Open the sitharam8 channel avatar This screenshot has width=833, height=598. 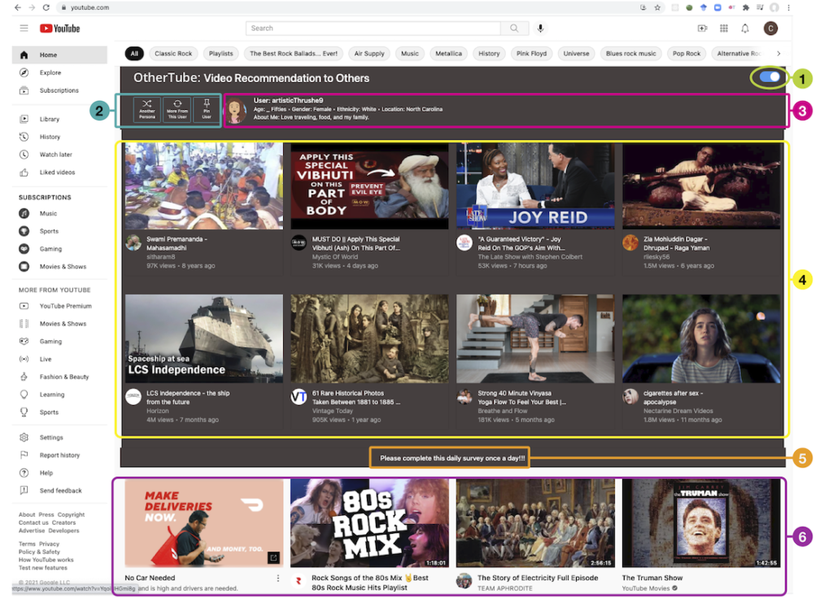(x=133, y=243)
